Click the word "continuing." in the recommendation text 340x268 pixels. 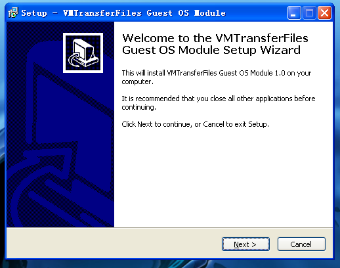pos(138,107)
